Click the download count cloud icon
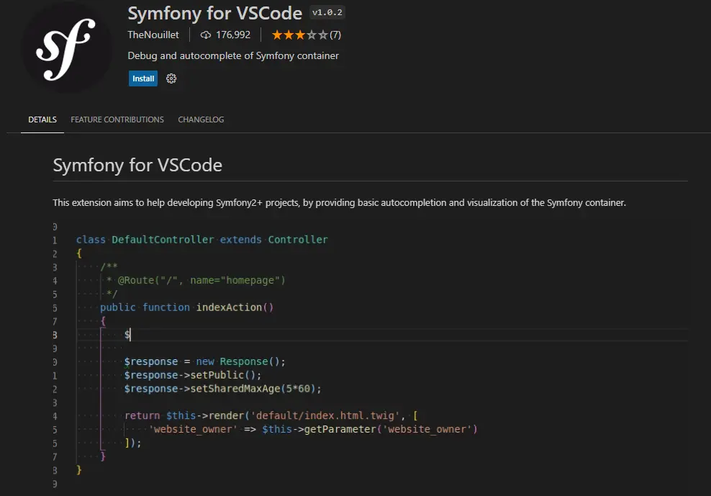711x496 pixels. click(x=205, y=35)
